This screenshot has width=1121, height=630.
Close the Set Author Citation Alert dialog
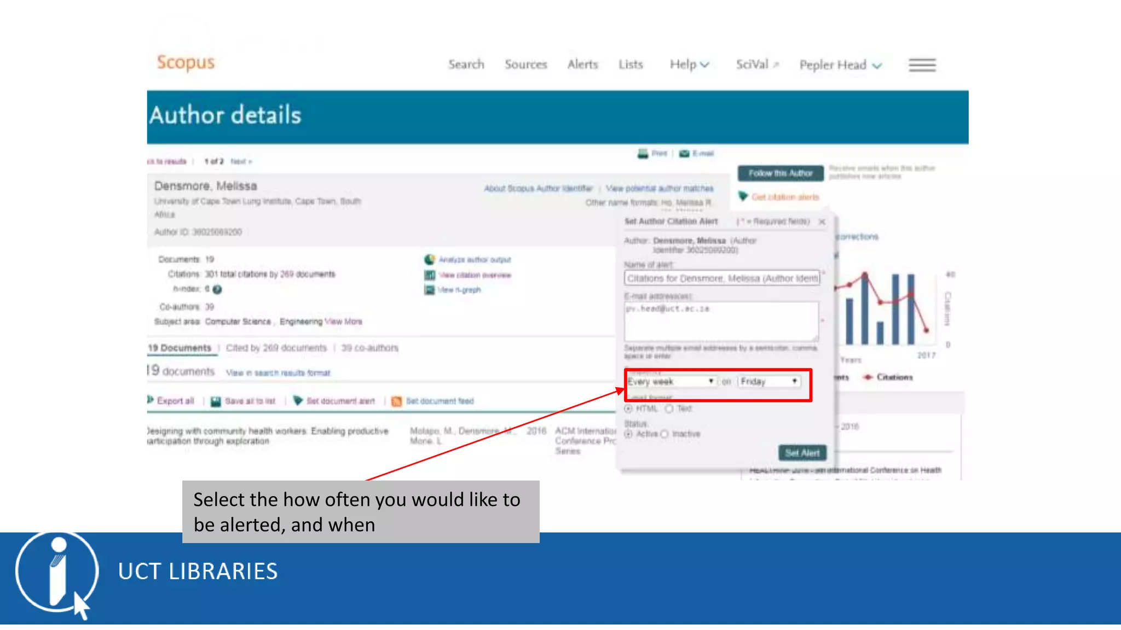[x=822, y=221]
